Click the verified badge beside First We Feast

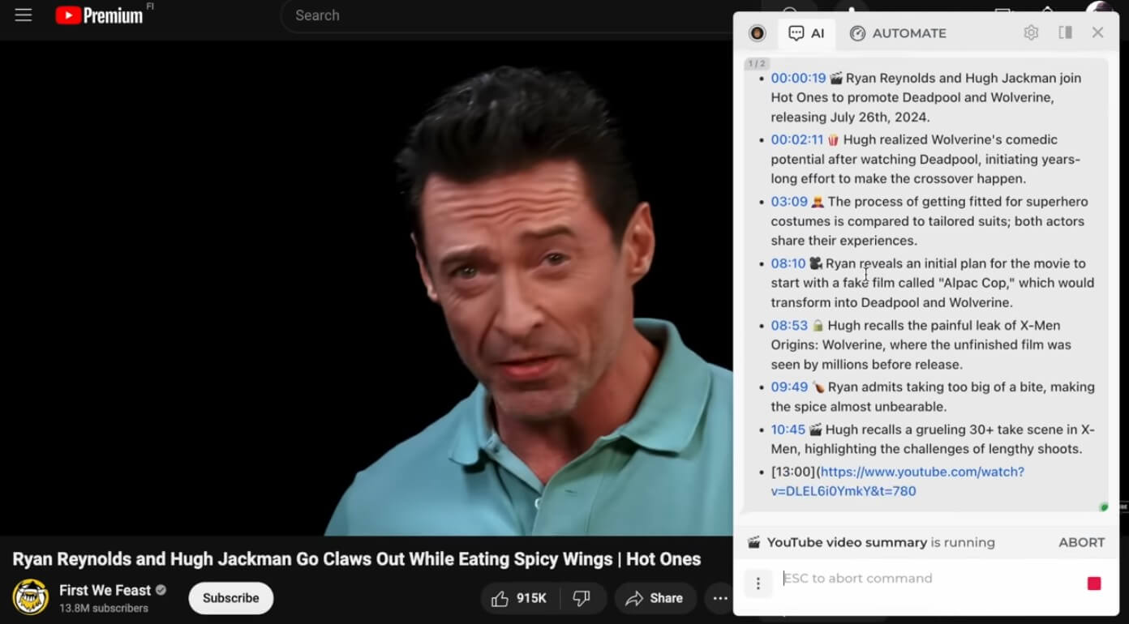[161, 590]
